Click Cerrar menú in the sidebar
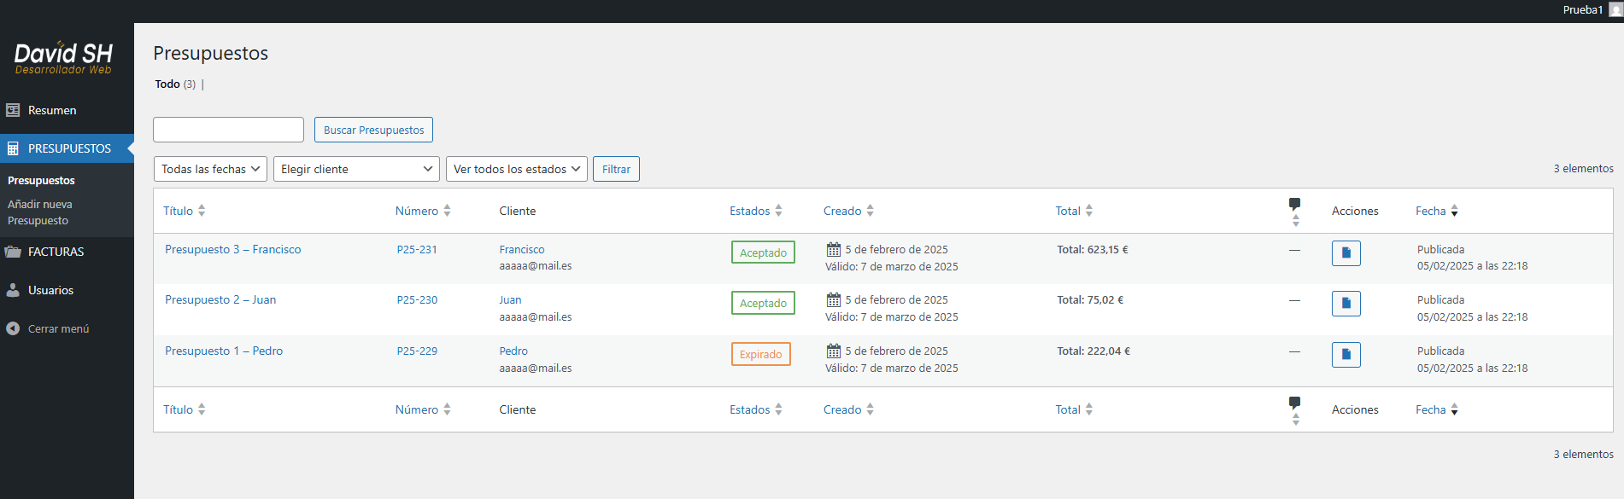This screenshot has width=1624, height=499. (x=58, y=328)
